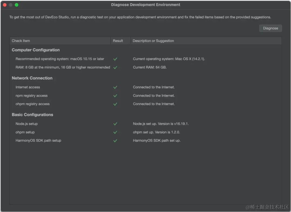The width and height of the screenshot is (291, 212).
Task: Select the Computer Configuration section heading
Action: pos(36,50)
